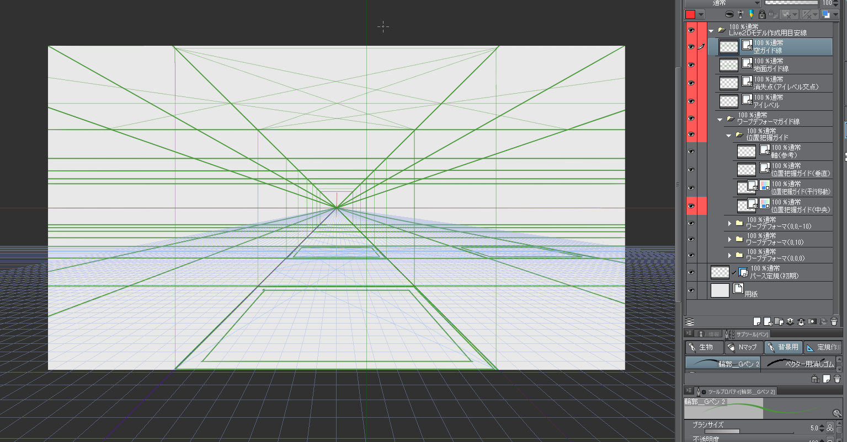
Task: Adjust the layer opacity slider
Action: tap(791, 3)
